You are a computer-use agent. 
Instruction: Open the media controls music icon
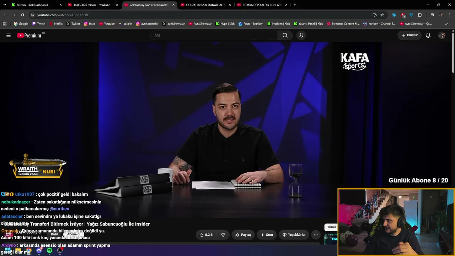432,15
